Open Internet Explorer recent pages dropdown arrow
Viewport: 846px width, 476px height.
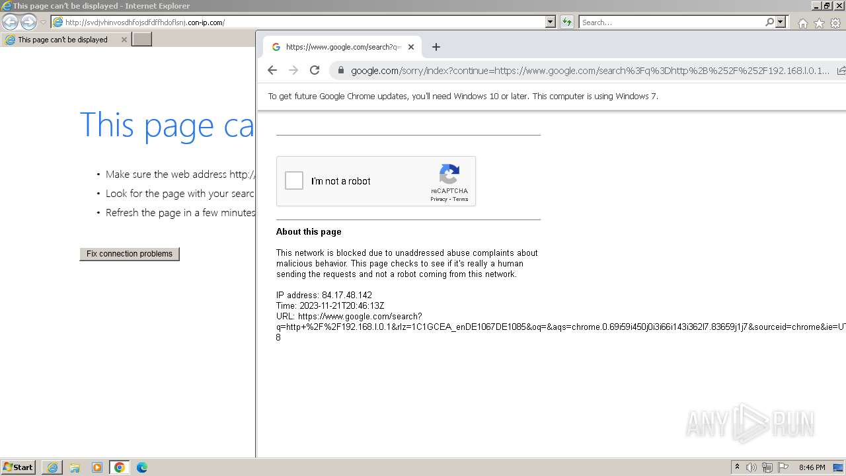[43, 22]
